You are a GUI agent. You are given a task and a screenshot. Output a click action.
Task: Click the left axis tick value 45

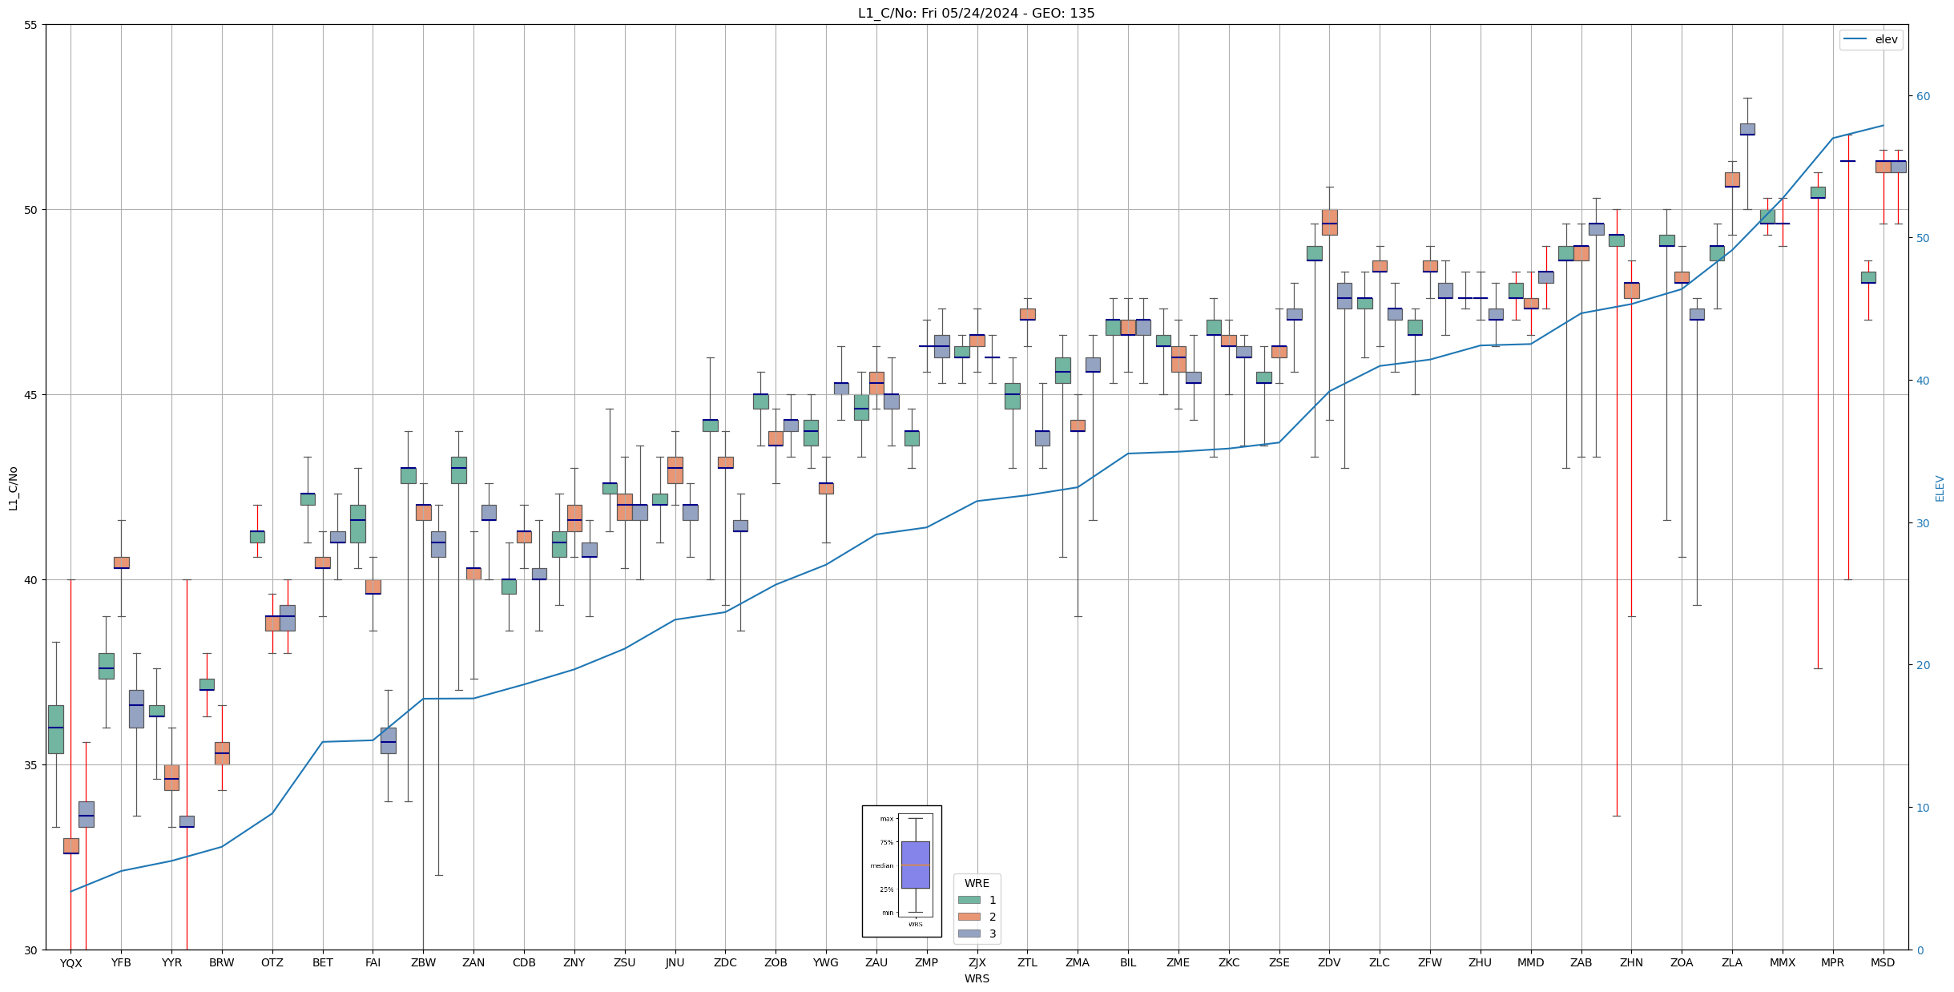(x=31, y=395)
